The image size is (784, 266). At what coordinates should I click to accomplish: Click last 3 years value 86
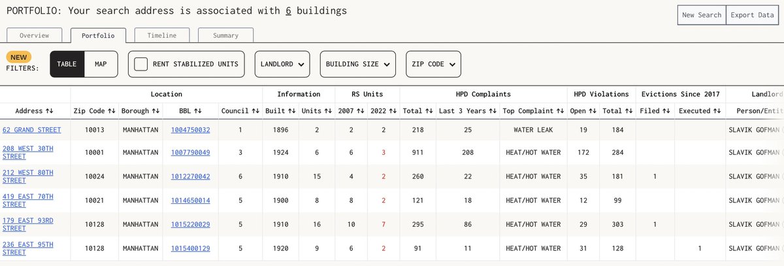tap(467, 225)
